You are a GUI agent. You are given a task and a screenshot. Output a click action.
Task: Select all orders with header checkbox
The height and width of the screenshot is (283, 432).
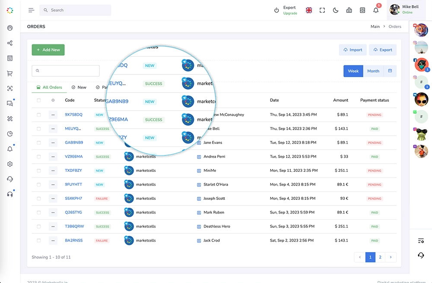(x=39, y=100)
